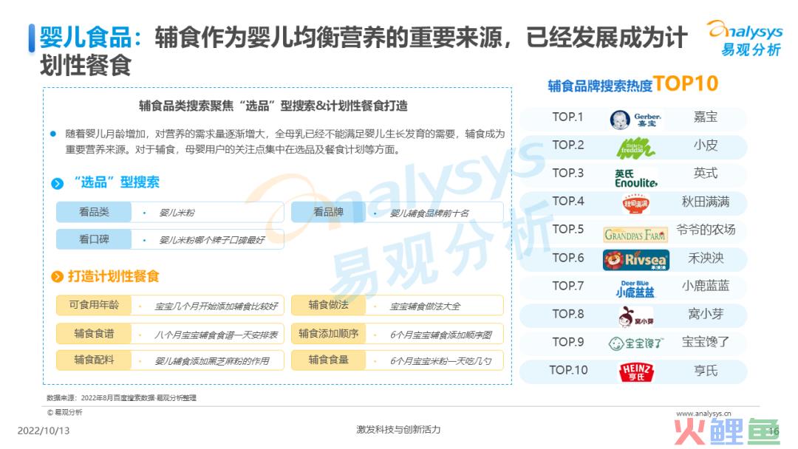Click the text 6个月宝宝米粉一天吃几勺
Screen dimensions: 798x449
click(x=440, y=361)
